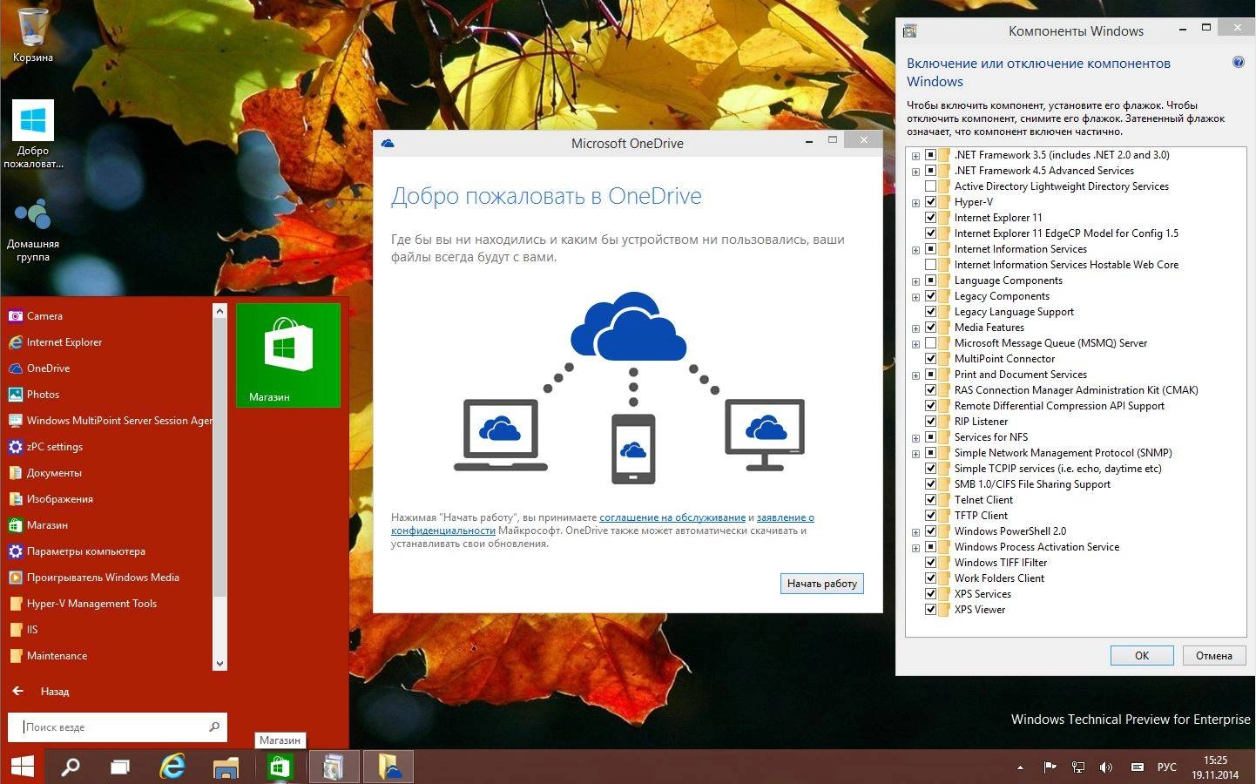Uncheck the Hyper-V checkbox
Viewport: 1256px width, 784px height.
point(930,202)
